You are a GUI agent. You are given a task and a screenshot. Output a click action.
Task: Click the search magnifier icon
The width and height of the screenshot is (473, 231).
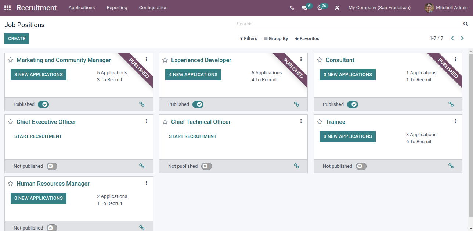pos(466,24)
